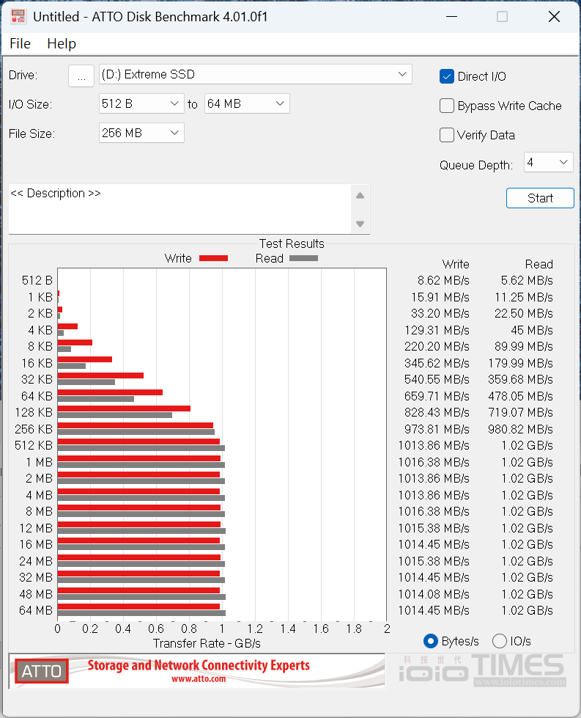Click the 12 MB row label
This screenshot has height=718, width=581.
[x=36, y=528]
